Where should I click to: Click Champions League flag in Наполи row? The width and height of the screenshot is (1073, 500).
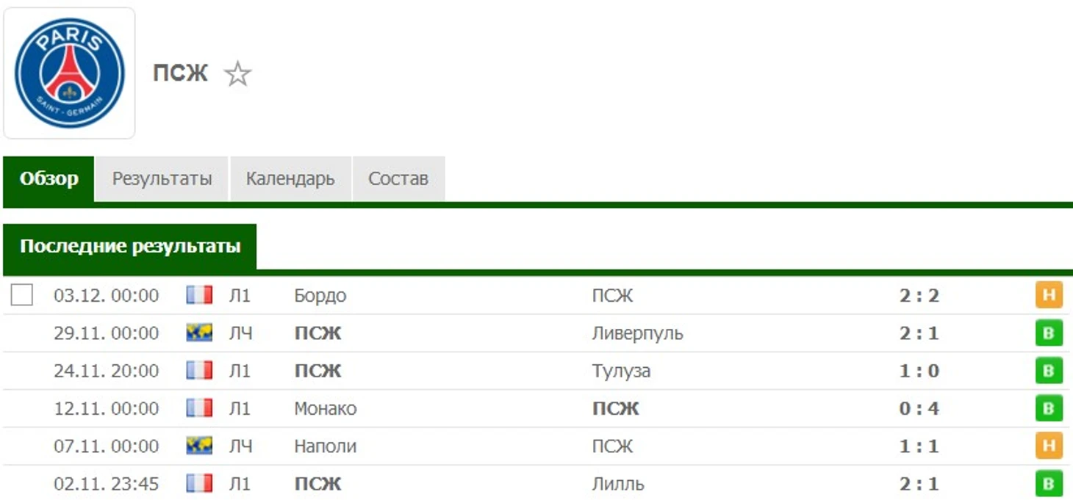[x=199, y=446]
